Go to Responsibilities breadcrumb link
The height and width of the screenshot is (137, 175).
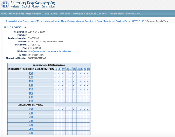13,21
